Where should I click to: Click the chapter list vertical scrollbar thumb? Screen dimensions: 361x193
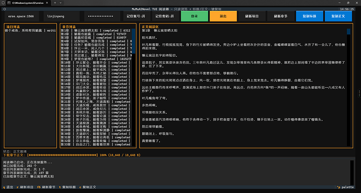pos(133,41)
